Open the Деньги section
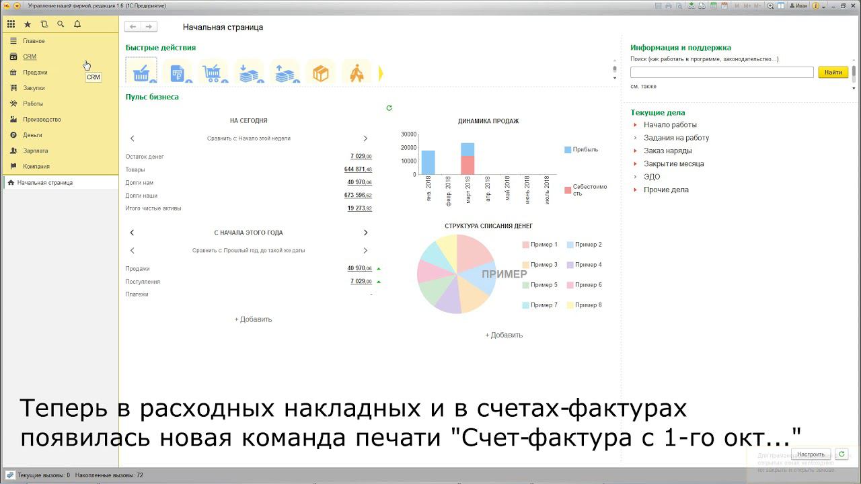 click(61, 135)
